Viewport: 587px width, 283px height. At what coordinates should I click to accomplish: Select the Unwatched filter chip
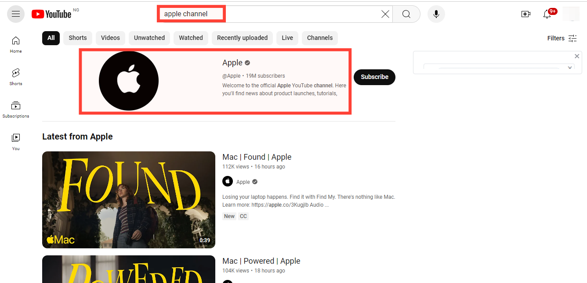pyautogui.click(x=149, y=38)
